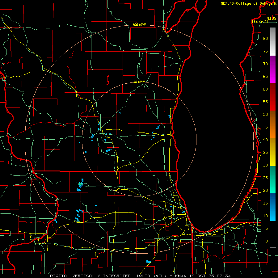Click the 70 value on the scale
Image resolution: width=278 pixels, height=278 pixels.
(265, 64)
